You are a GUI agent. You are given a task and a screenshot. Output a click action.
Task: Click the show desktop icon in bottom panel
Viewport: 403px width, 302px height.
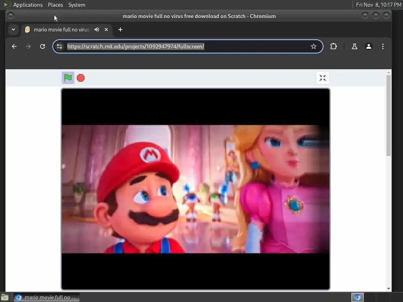(5, 297)
